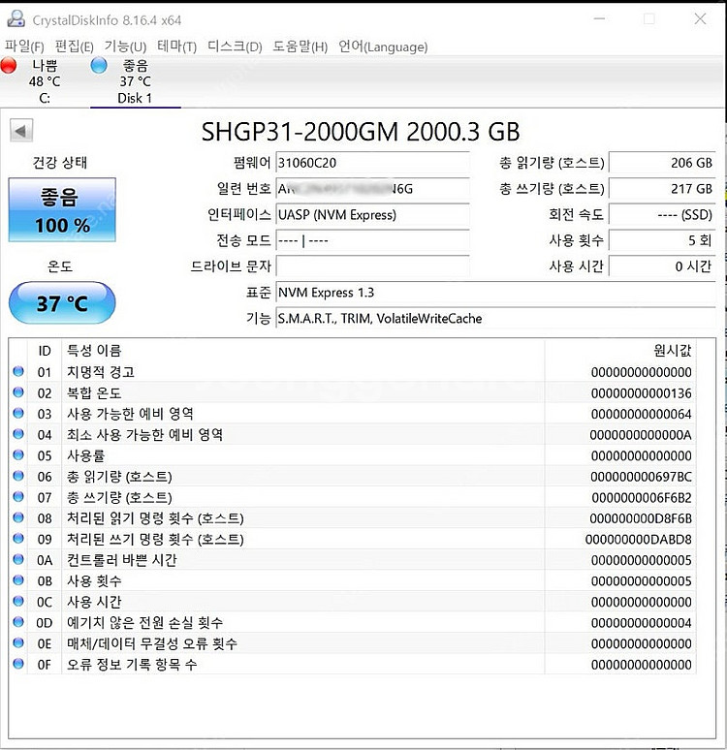This screenshot has height=750, width=727.
Task: Click raw value 000000000D8F6B
Action: [641, 518]
